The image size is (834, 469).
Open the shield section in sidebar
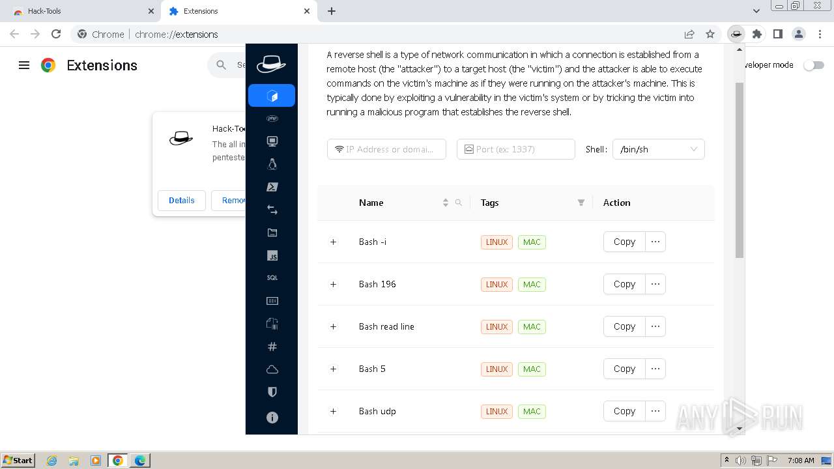click(272, 392)
